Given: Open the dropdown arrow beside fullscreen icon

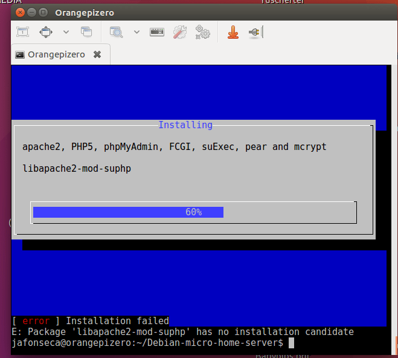Looking at the screenshot, I should pos(66,32).
